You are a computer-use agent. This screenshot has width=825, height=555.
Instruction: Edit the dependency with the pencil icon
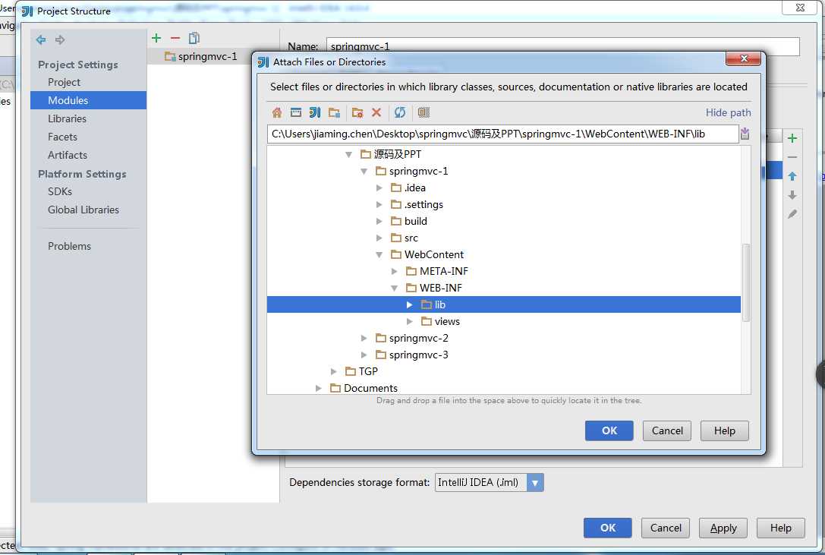[792, 214]
